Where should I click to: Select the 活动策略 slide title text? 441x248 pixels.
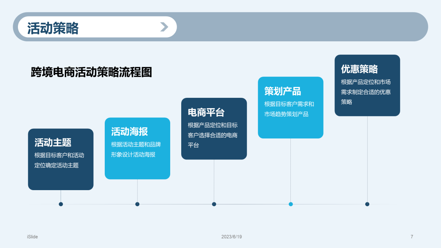pos(53,28)
